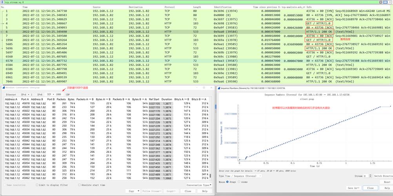Open the Conversation Types dropdown
Viewport: 393px width, 196px height.
pos(199,185)
